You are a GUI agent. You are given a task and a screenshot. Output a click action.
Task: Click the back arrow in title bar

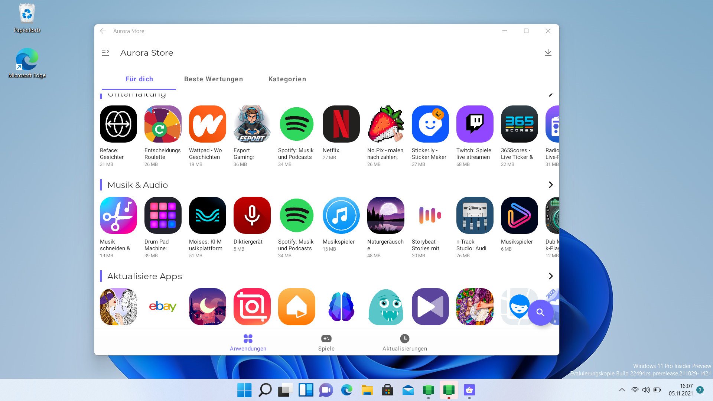point(103,31)
